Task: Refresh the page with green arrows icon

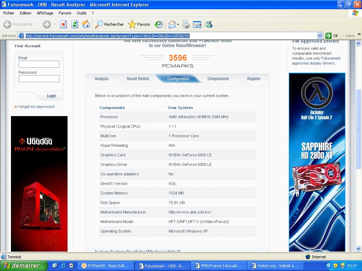Action: (75, 24)
